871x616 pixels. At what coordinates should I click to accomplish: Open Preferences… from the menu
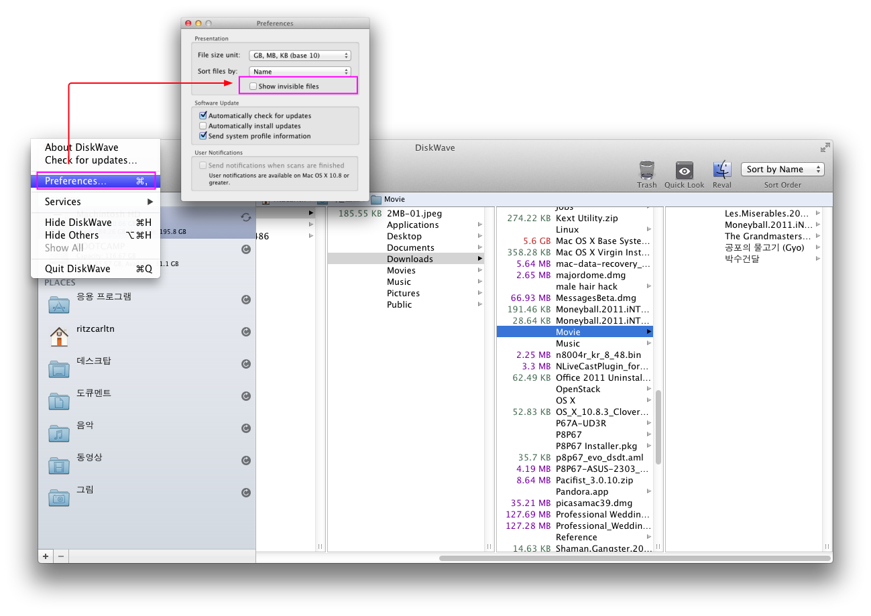(96, 181)
